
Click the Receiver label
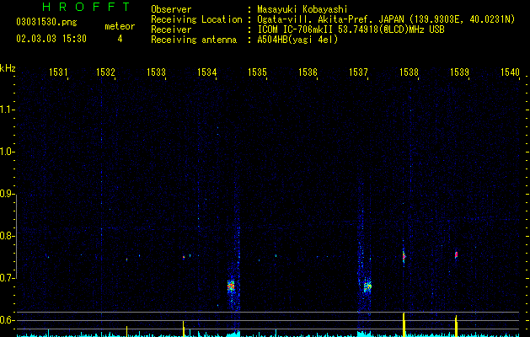(171, 29)
